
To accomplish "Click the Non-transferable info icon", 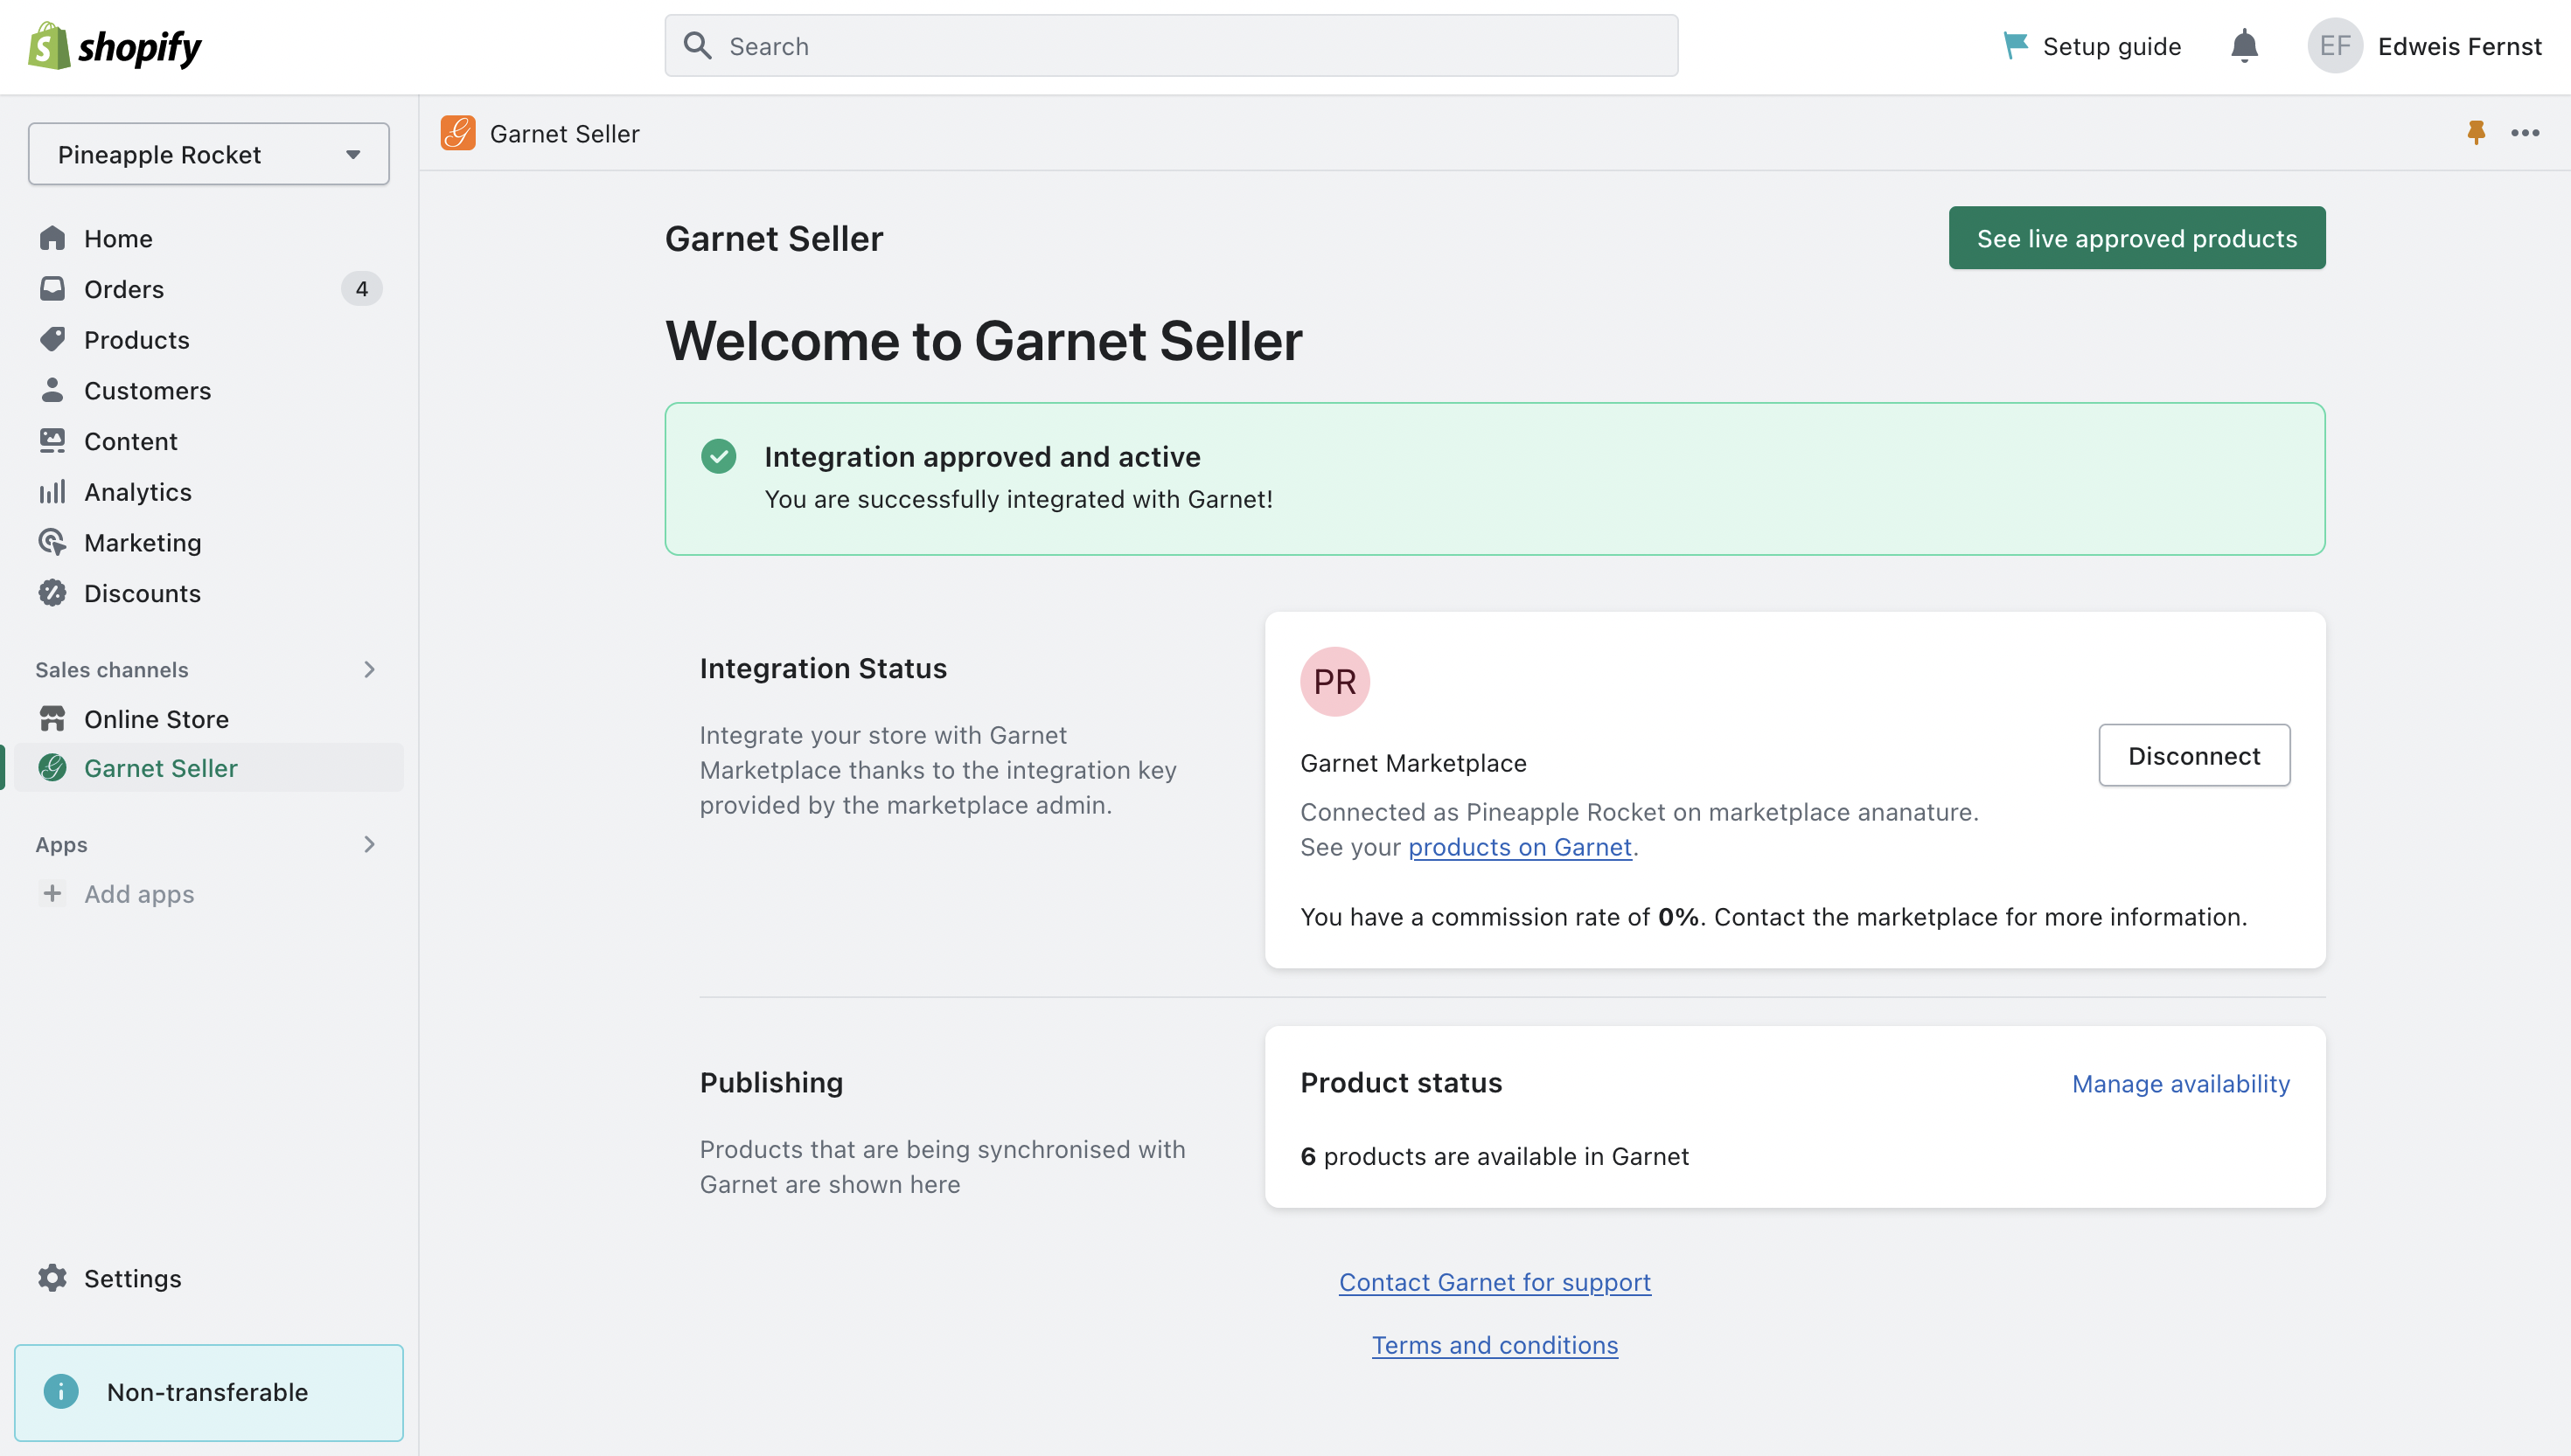I will point(61,1392).
